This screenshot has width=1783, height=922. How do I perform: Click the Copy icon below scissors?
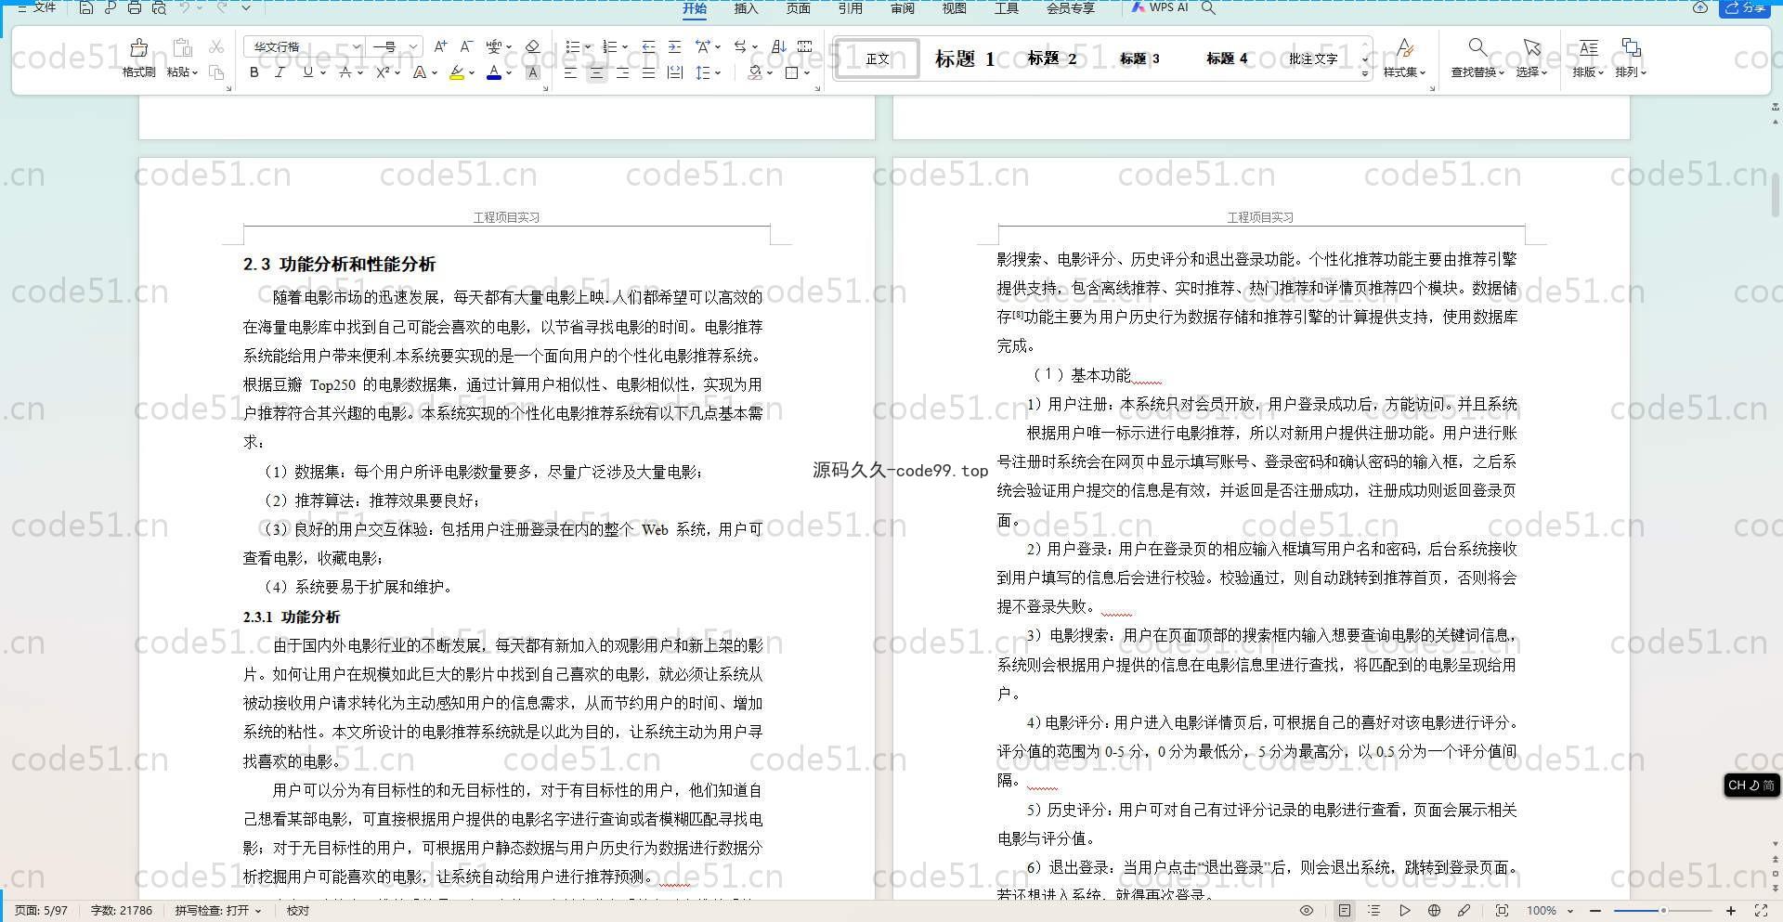pyautogui.click(x=216, y=72)
